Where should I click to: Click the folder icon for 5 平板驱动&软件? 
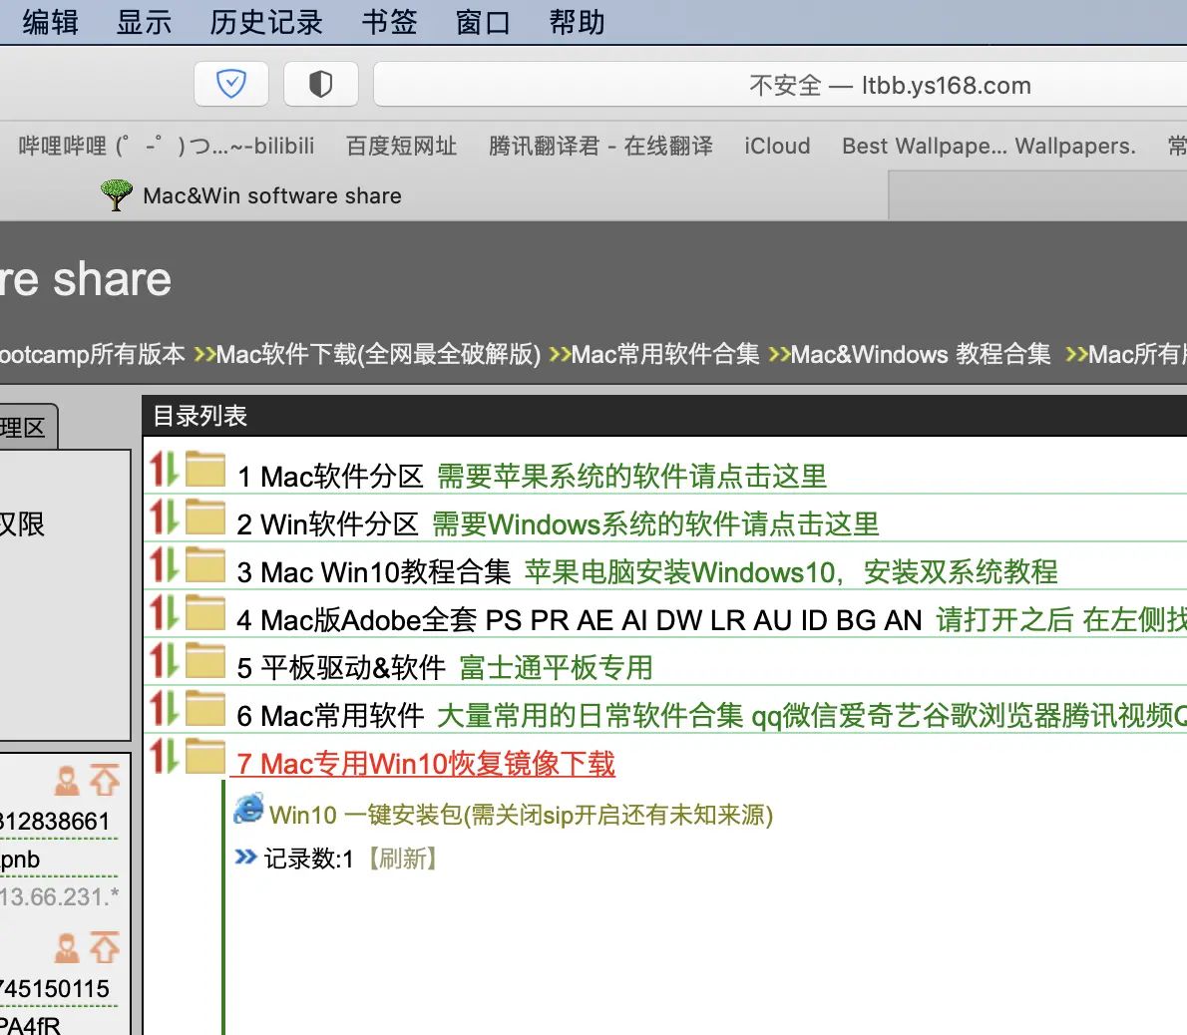[205, 659]
